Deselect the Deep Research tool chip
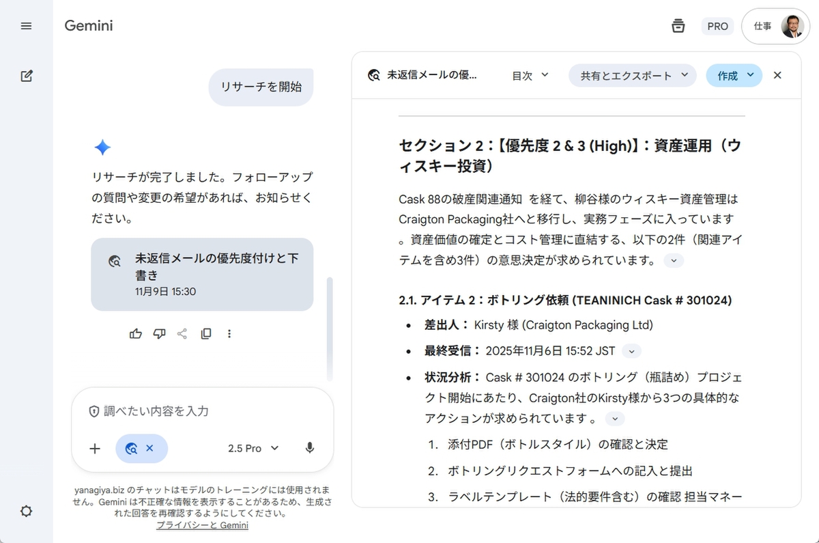The width and height of the screenshot is (819, 543). point(142,449)
